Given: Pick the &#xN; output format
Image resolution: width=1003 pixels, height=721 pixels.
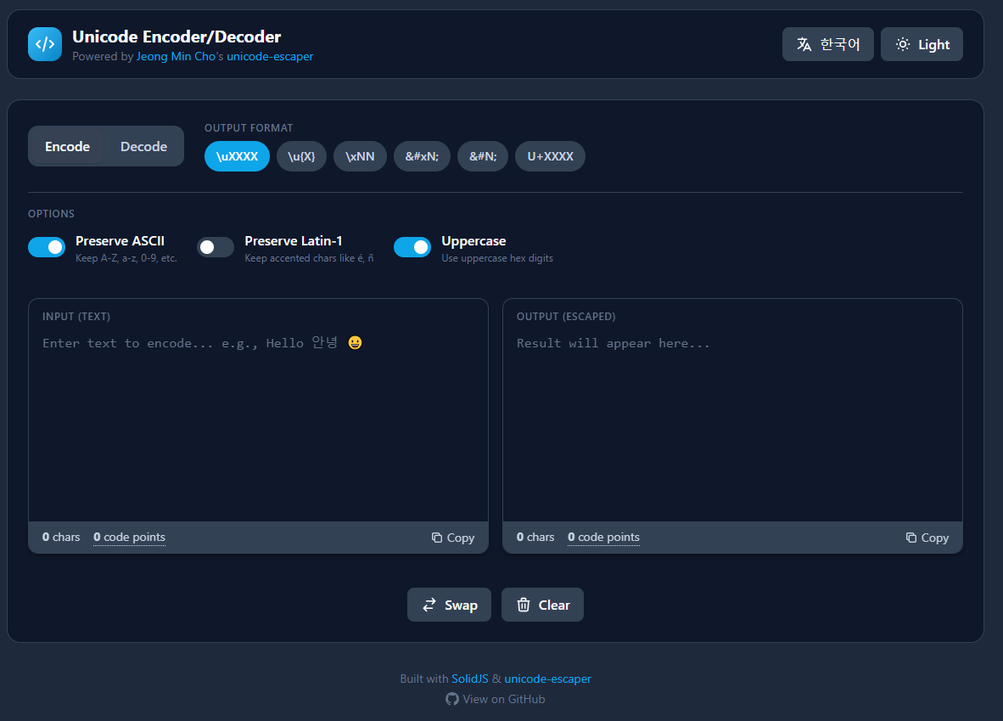Looking at the screenshot, I should tap(422, 156).
